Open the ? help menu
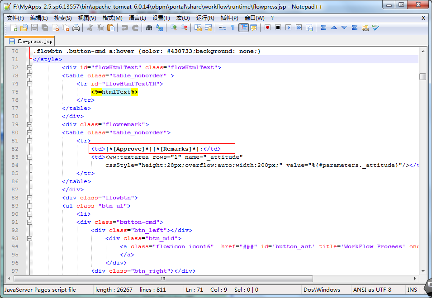Image resolution: width=432 pixels, height=298 pixels. [272, 18]
